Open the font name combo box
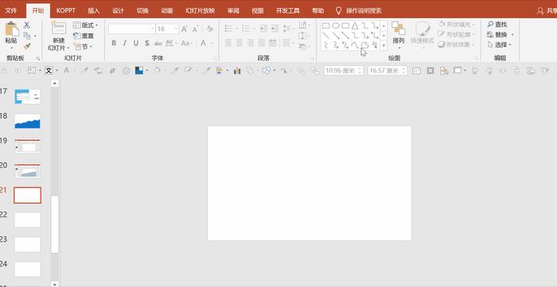557x287 pixels. tap(132, 29)
